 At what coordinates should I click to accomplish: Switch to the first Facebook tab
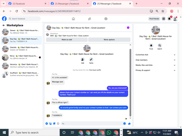pos(27,4)
